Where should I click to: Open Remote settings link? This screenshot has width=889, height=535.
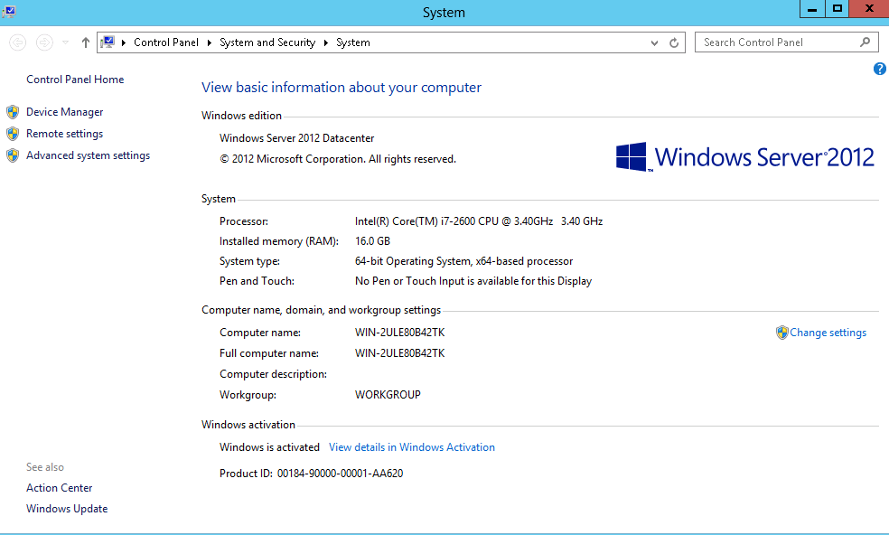65,134
